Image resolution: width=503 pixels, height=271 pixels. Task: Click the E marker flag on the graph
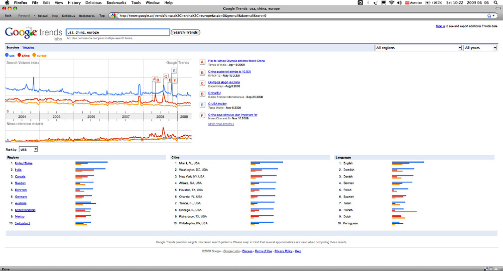[x=174, y=71]
